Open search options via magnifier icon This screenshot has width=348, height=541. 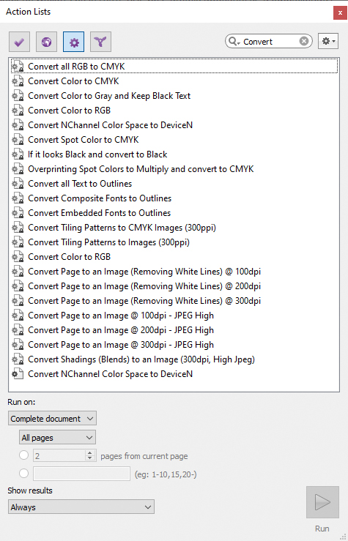tap(234, 42)
